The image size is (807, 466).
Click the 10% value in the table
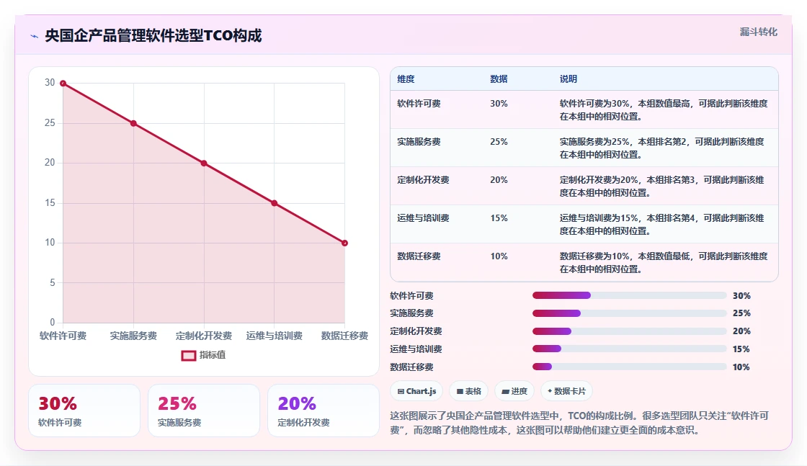[499, 256]
